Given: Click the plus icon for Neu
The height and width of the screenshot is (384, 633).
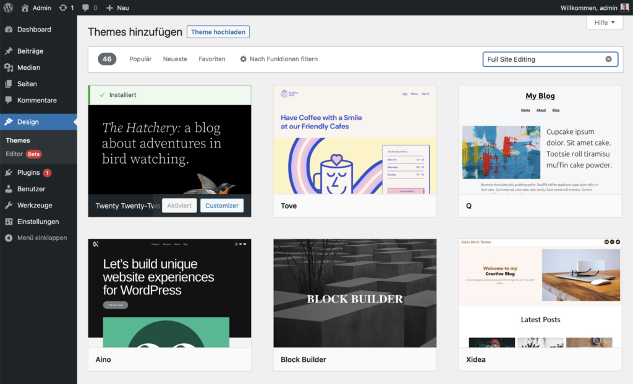Looking at the screenshot, I should (x=109, y=7).
